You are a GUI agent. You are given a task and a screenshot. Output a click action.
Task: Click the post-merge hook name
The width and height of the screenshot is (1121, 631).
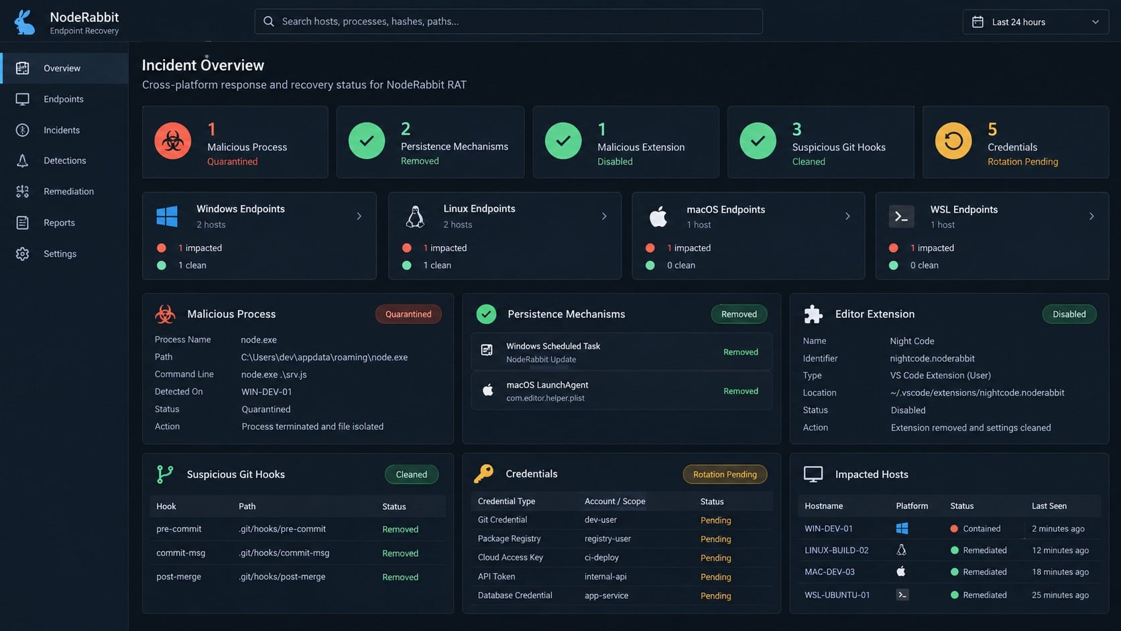click(178, 577)
